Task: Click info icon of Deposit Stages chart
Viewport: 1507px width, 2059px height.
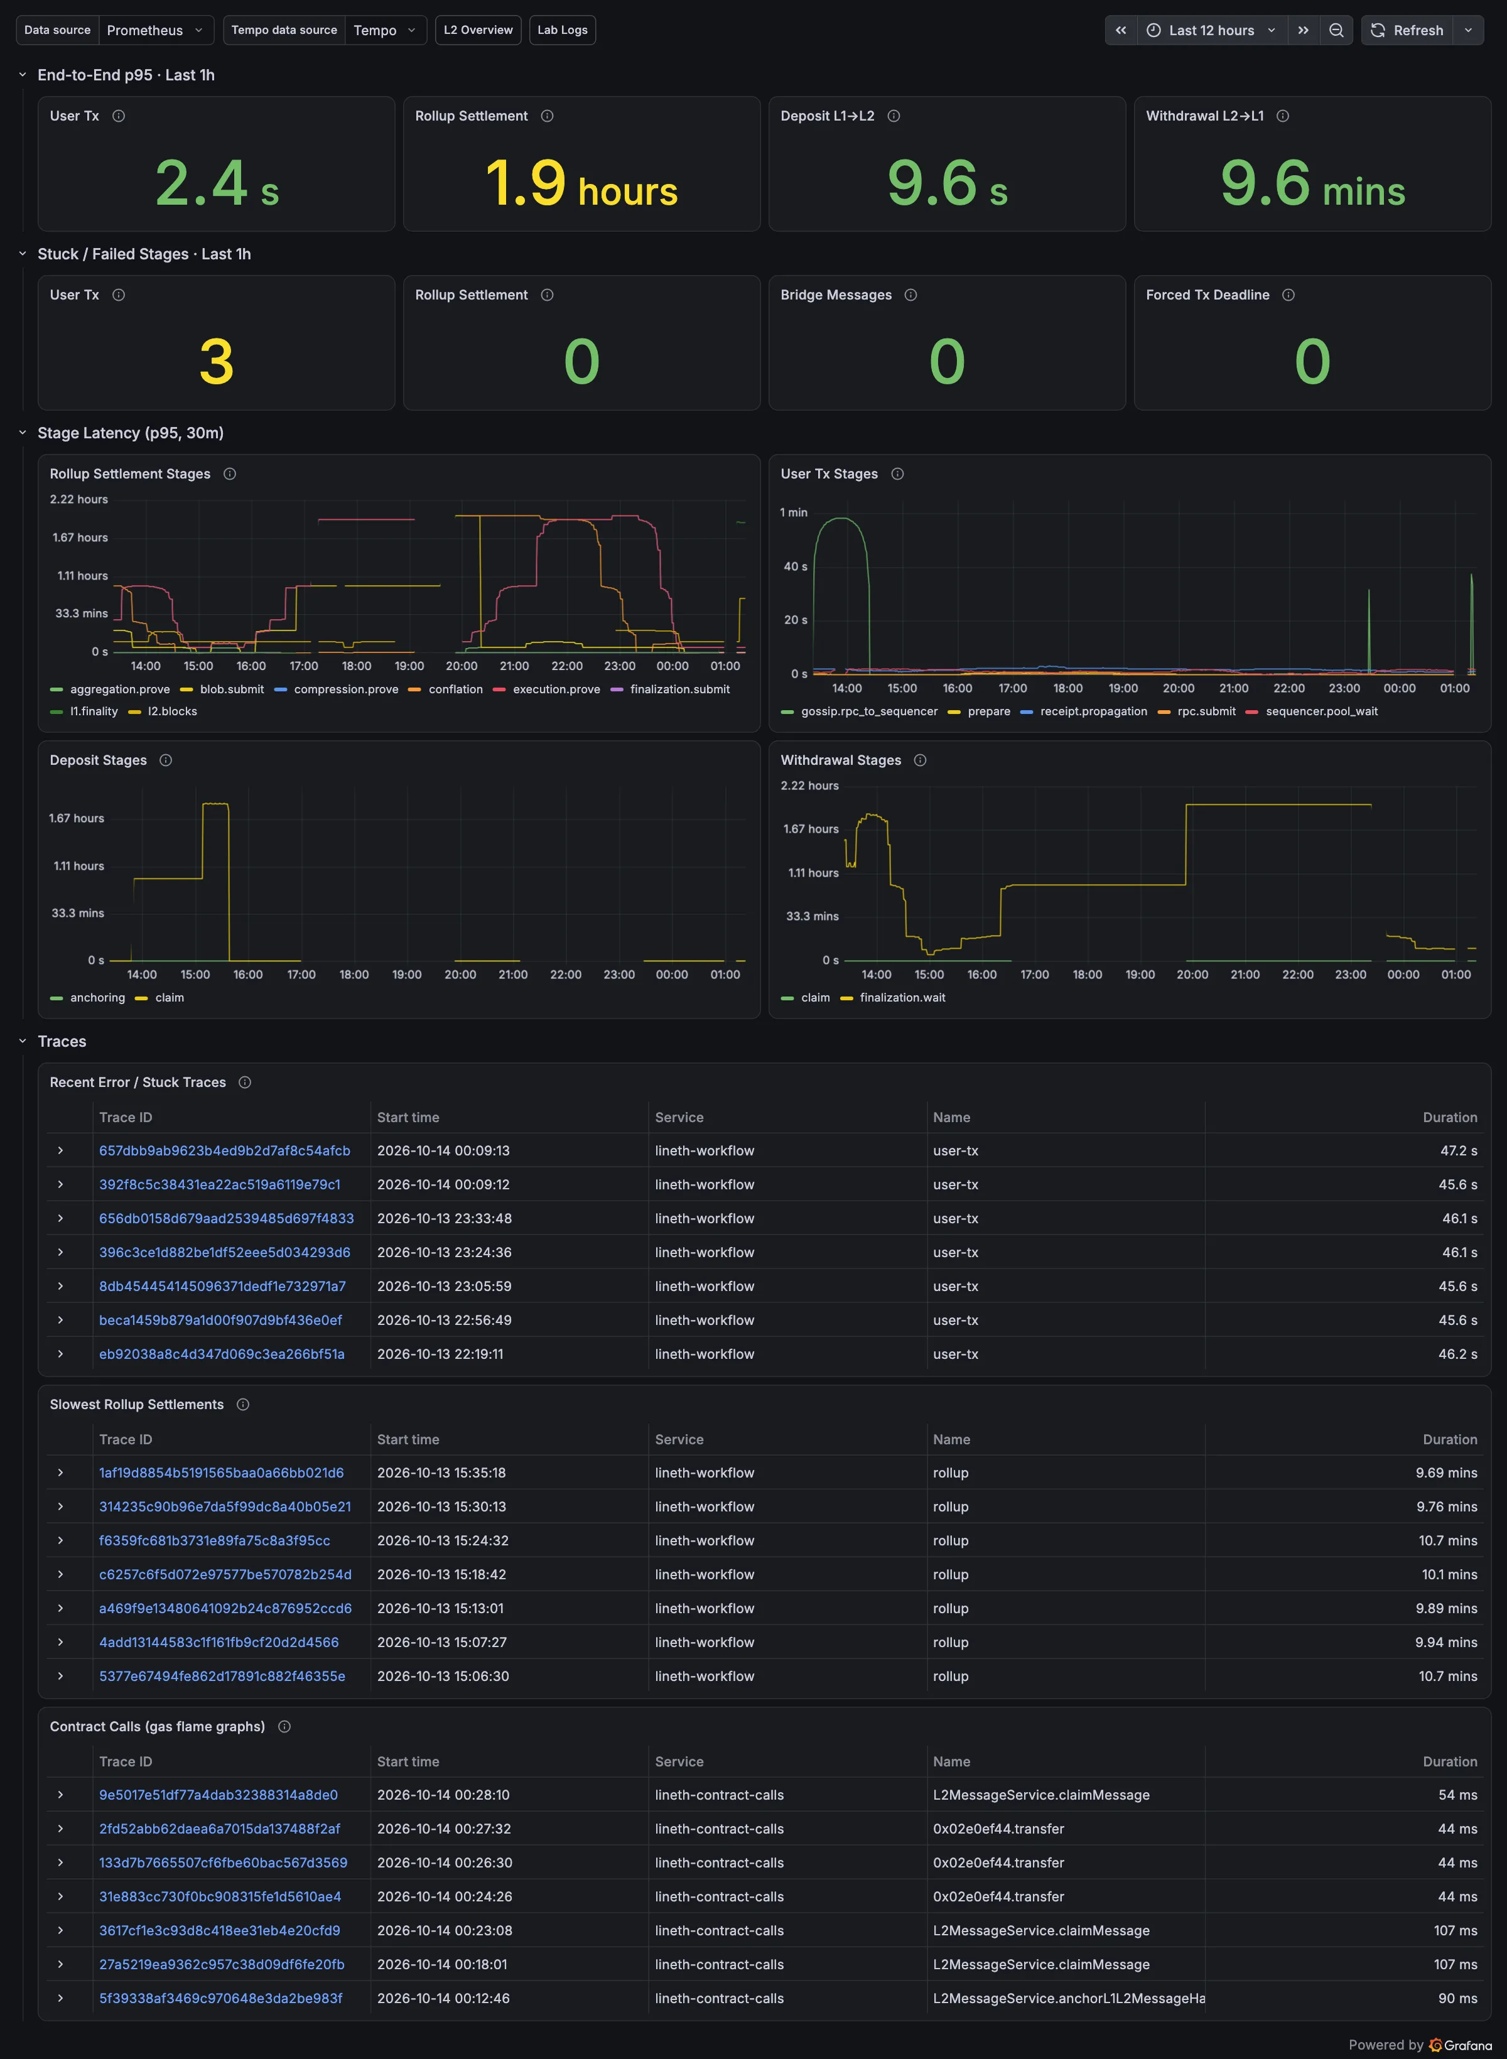Action: pyautogui.click(x=166, y=760)
